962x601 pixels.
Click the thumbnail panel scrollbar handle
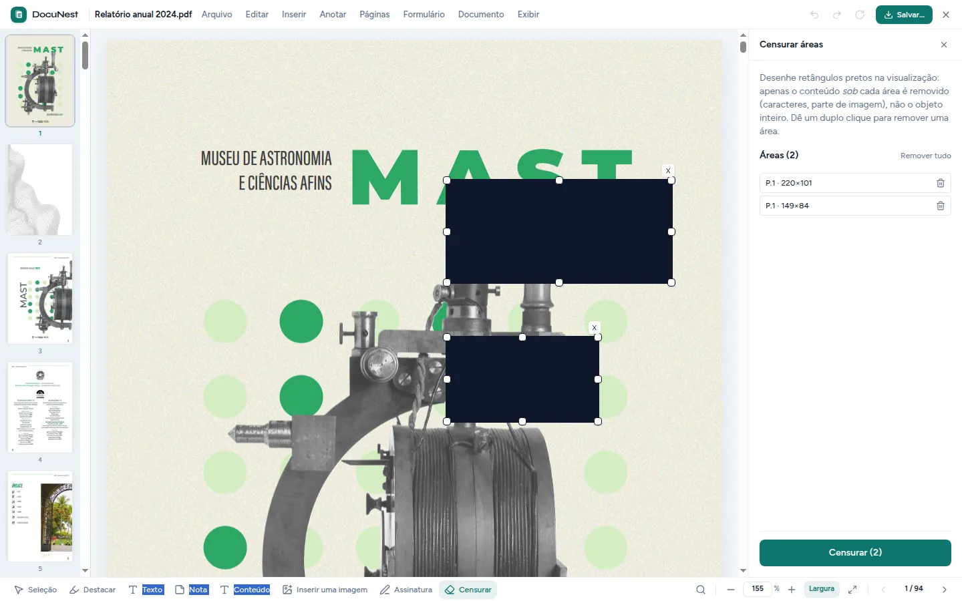pos(85,55)
